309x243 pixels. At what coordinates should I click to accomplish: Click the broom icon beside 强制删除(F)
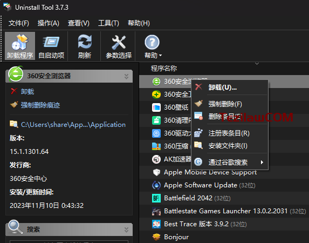click(x=198, y=104)
